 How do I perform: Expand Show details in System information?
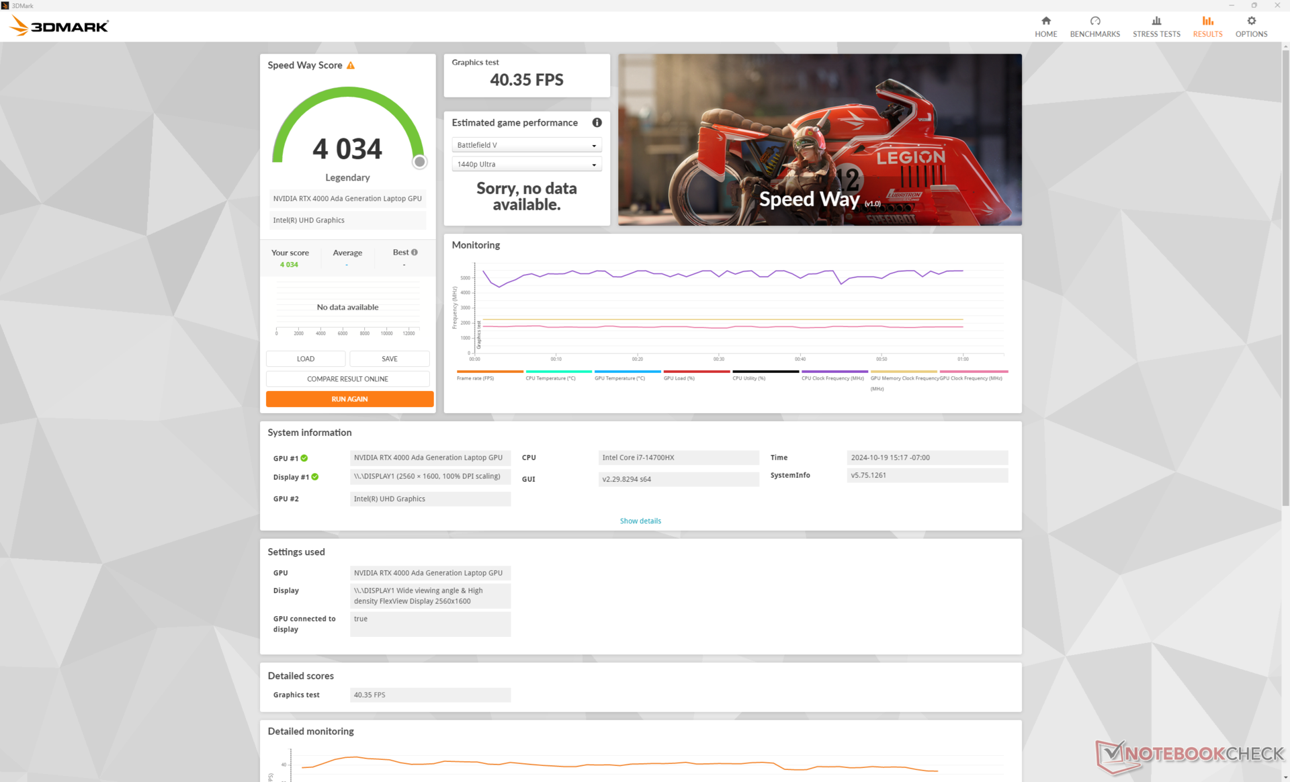coord(640,521)
